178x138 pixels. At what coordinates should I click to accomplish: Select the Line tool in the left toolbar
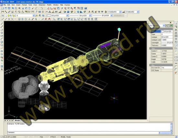click(x=2, y=24)
